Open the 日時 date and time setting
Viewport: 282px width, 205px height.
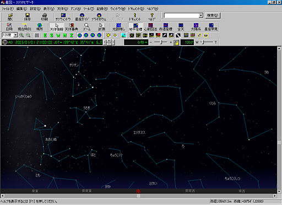pos(9,27)
